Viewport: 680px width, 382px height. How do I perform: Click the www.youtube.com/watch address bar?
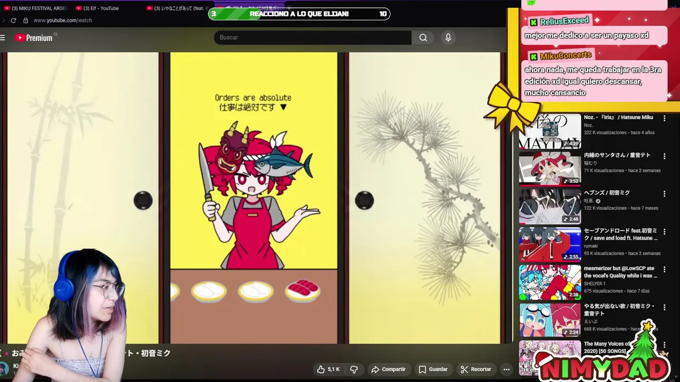pos(63,20)
